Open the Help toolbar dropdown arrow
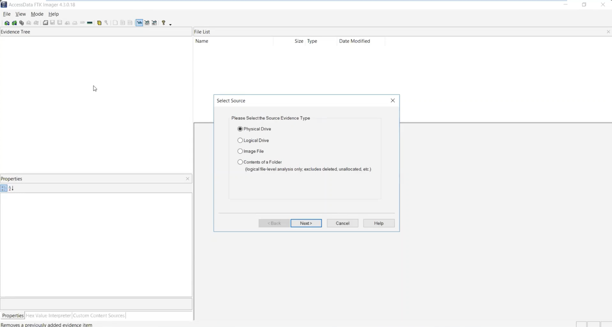The image size is (612, 327). (170, 24)
